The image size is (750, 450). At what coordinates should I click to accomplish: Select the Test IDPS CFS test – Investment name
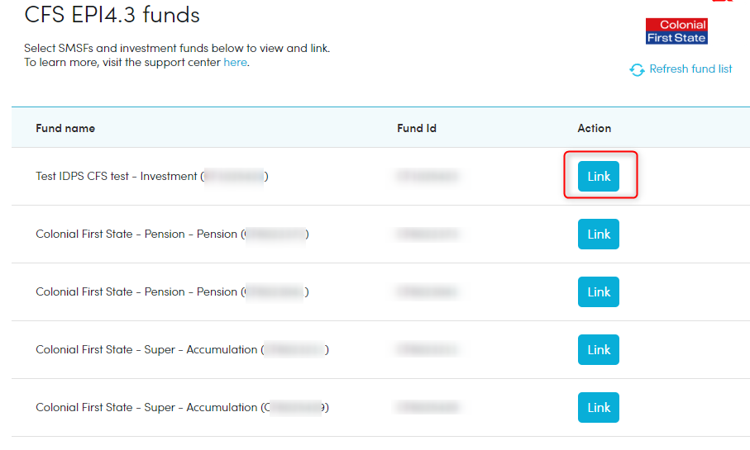coord(152,176)
